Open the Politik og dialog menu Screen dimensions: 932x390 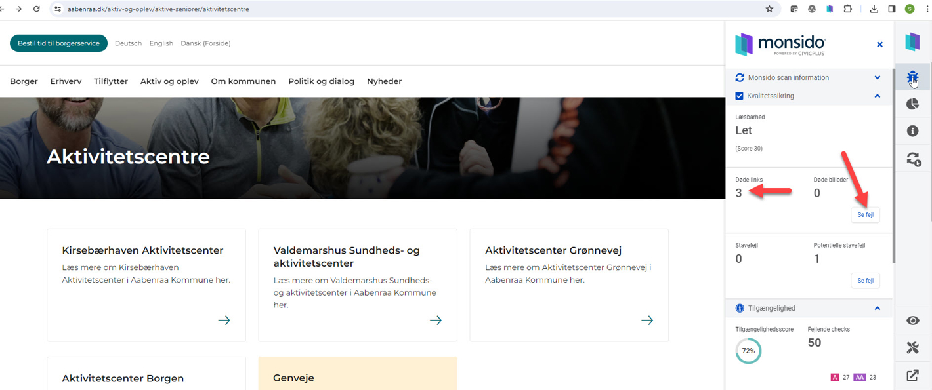(321, 81)
